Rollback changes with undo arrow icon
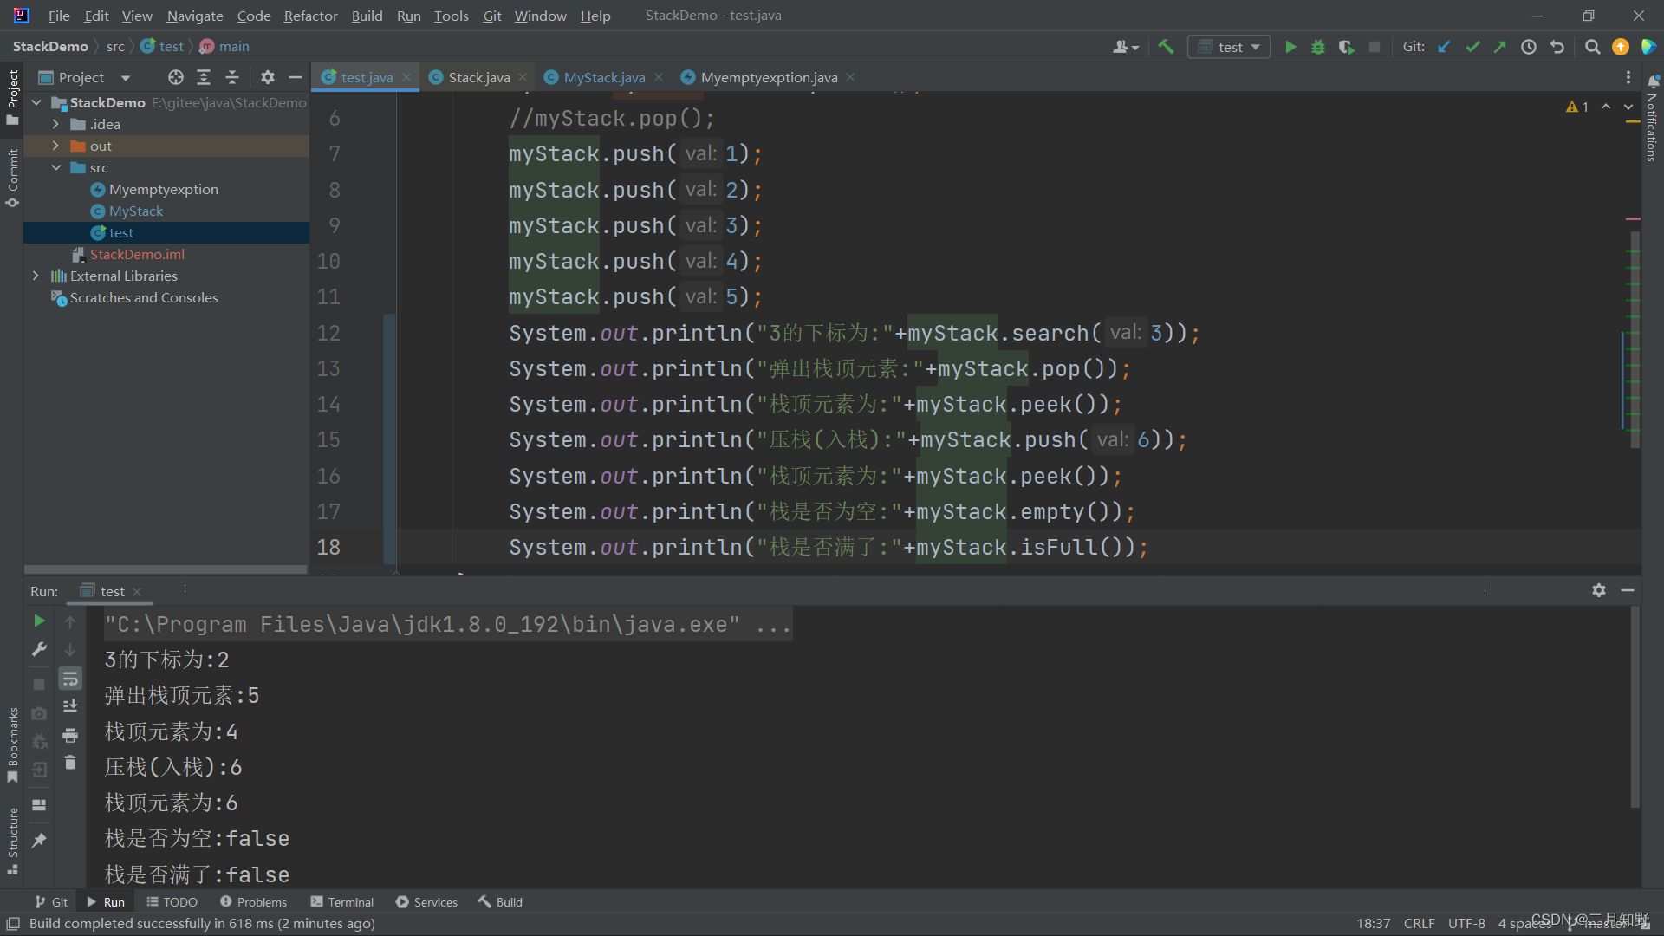Image resolution: width=1664 pixels, height=936 pixels. [1557, 47]
